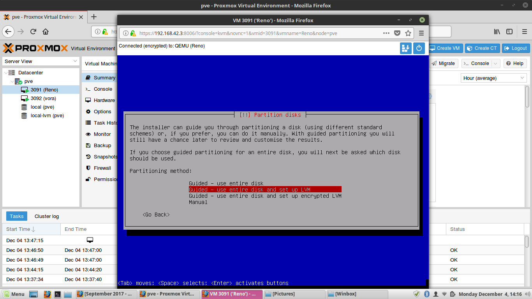Screen dimensions: 532x299
Task: Sort tasks by End Time column
Action: click(x=90, y=229)
